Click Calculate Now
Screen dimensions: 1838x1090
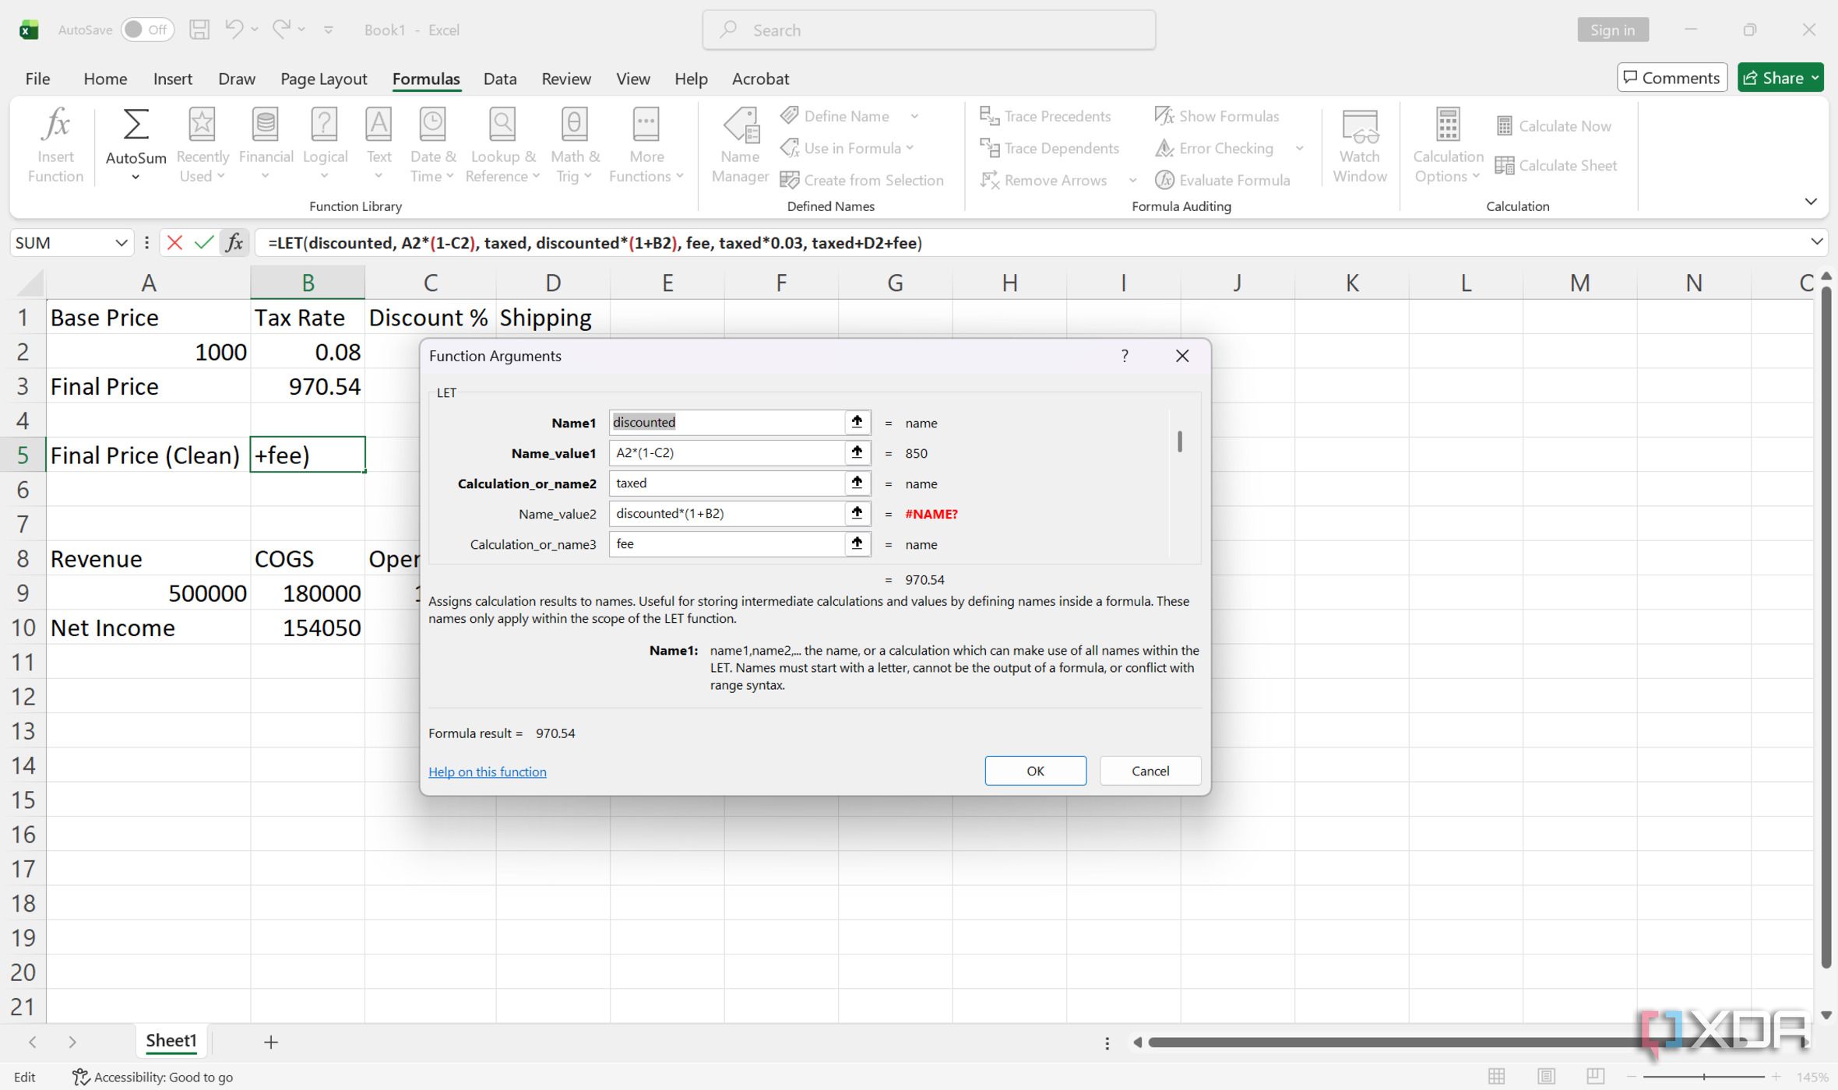(1553, 126)
